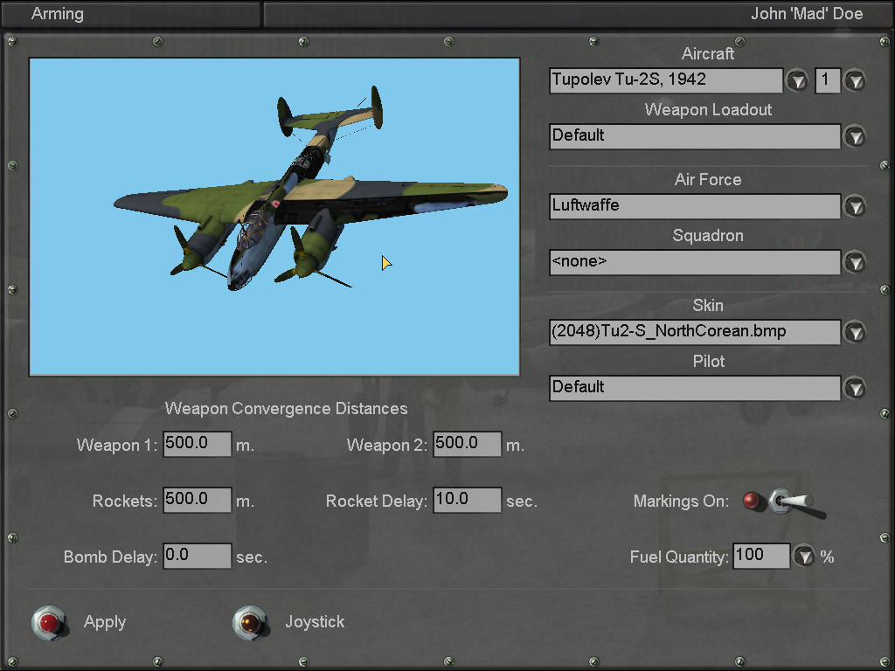Click the Weapon Loadout Default field
Viewport: 895px width, 671px height.
[695, 136]
